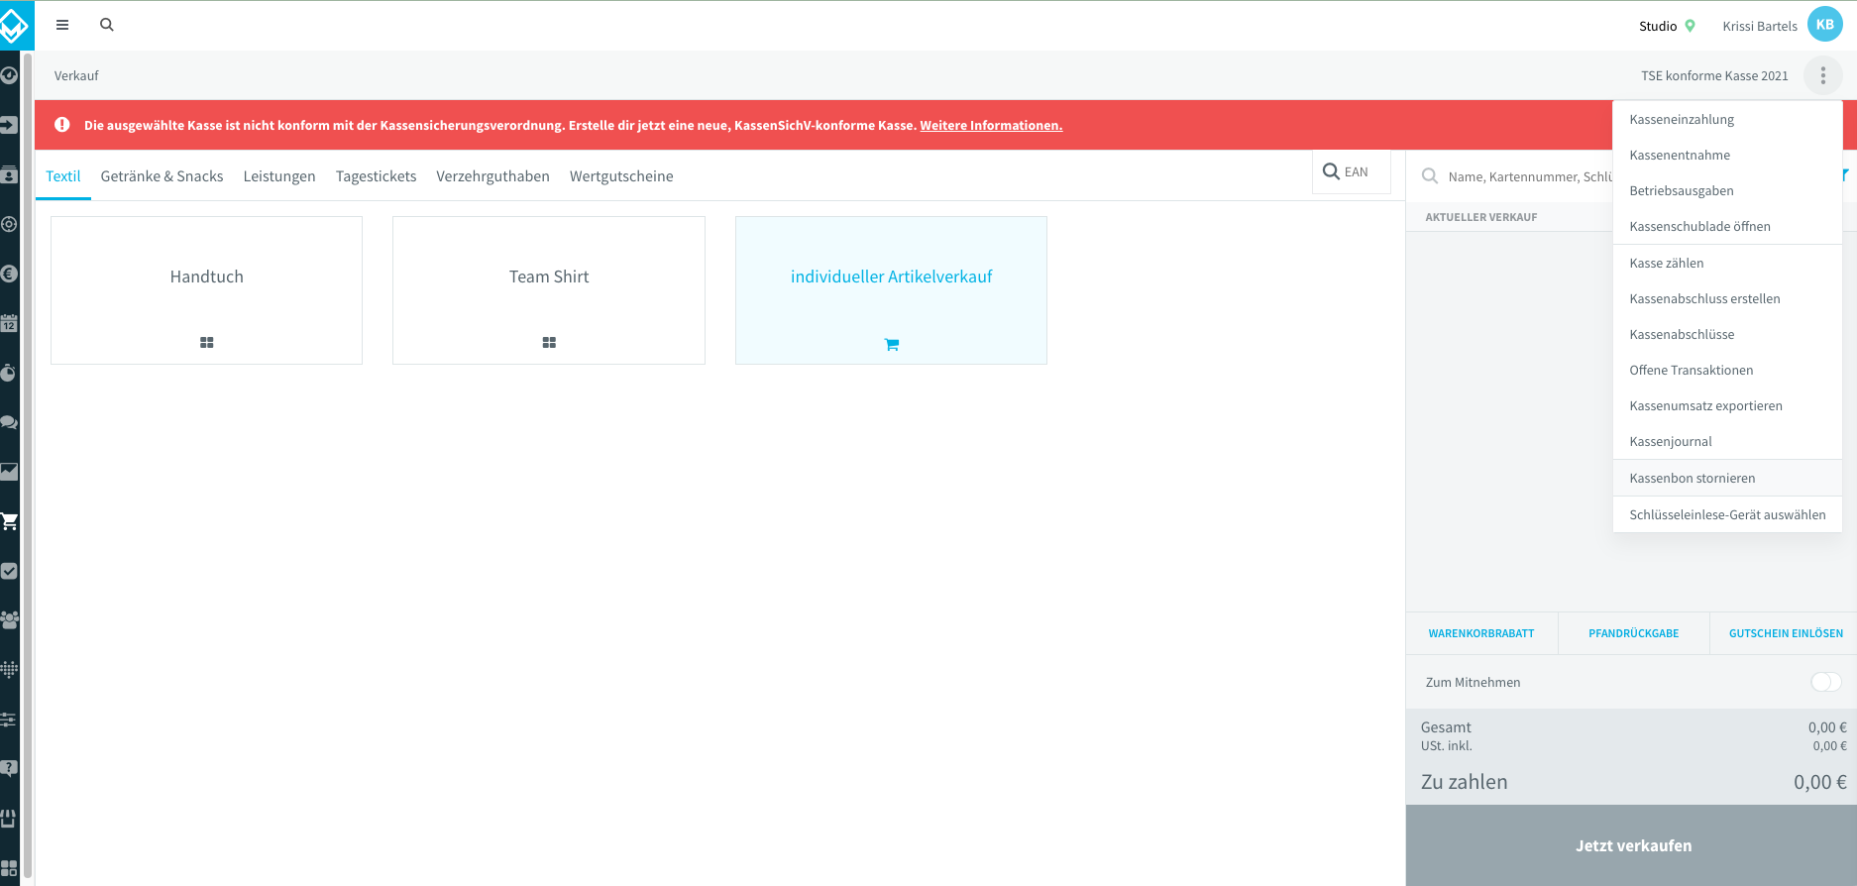Expand the Handtuch product variants tile

click(206, 290)
